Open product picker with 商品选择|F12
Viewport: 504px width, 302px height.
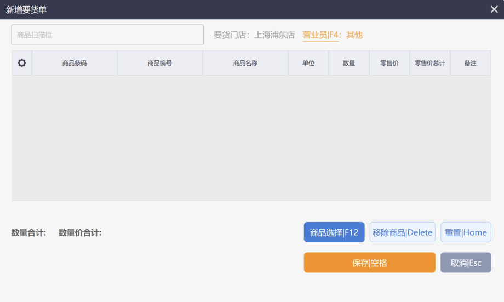pyautogui.click(x=334, y=232)
